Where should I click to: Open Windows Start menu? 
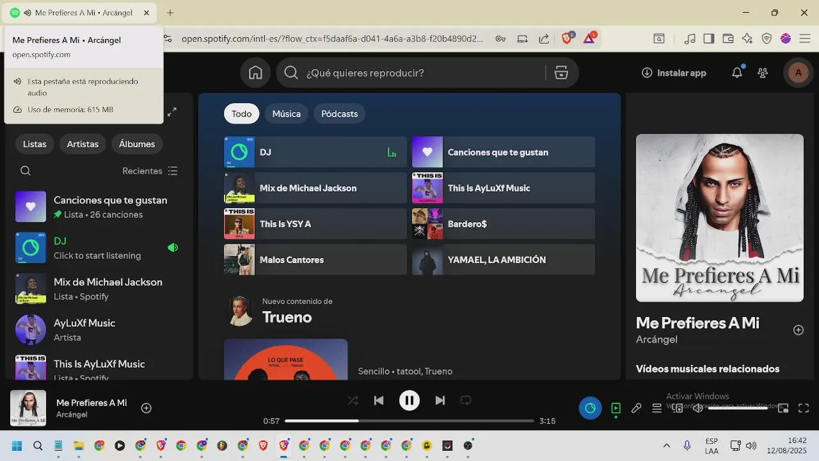click(17, 446)
